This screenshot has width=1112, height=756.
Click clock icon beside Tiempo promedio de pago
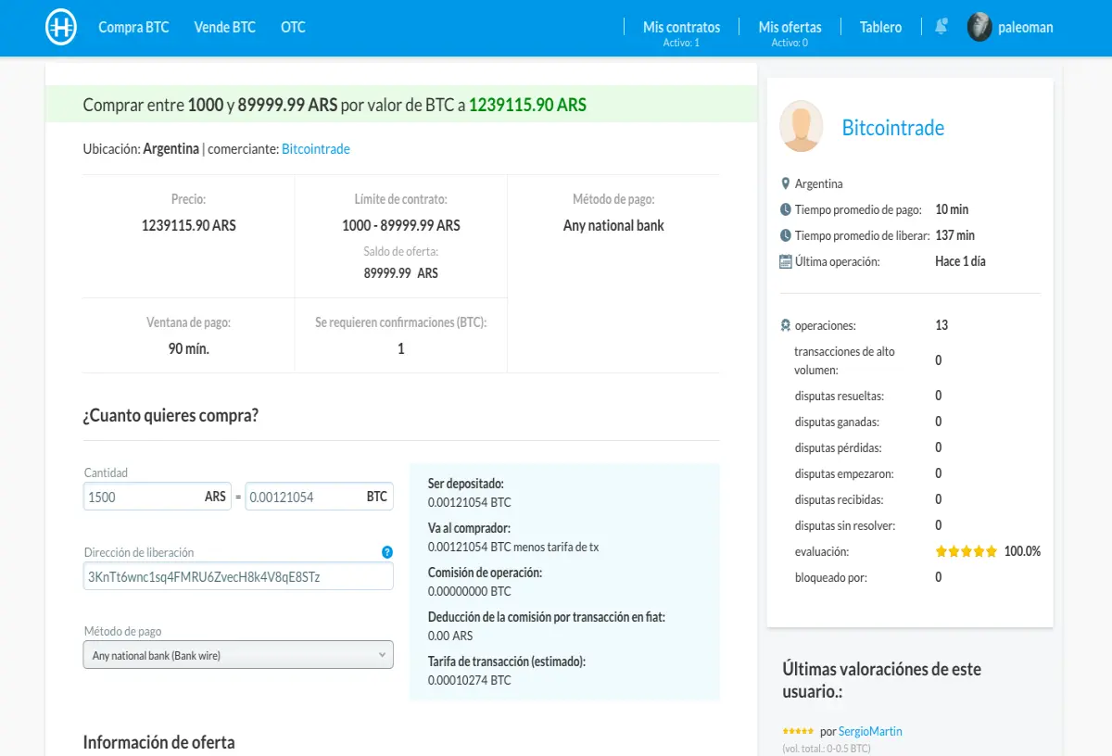786,209
